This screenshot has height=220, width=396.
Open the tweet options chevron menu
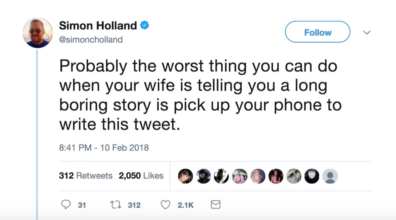point(367,32)
